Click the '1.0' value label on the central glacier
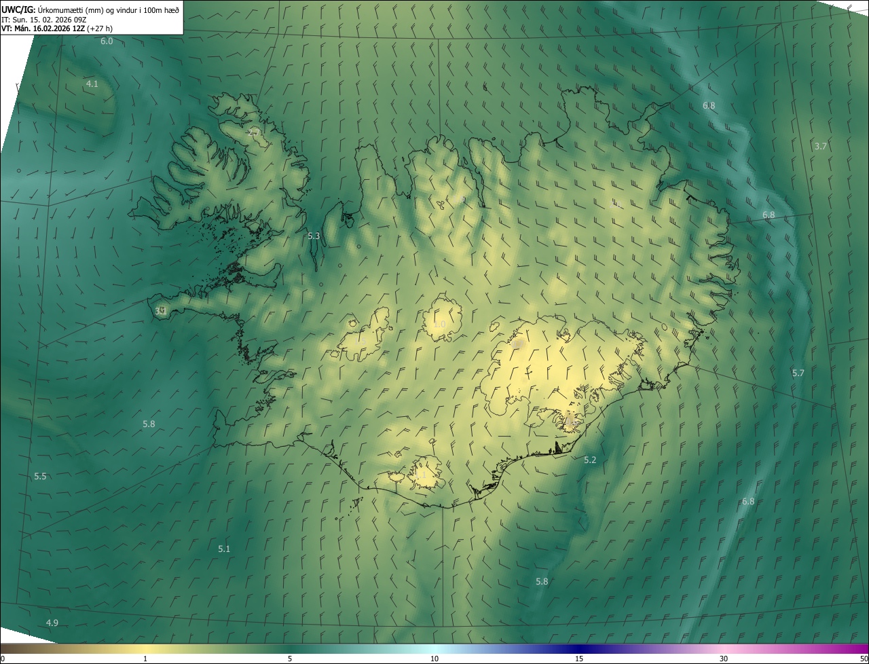869x664 pixels. click(x=440, y=325)
